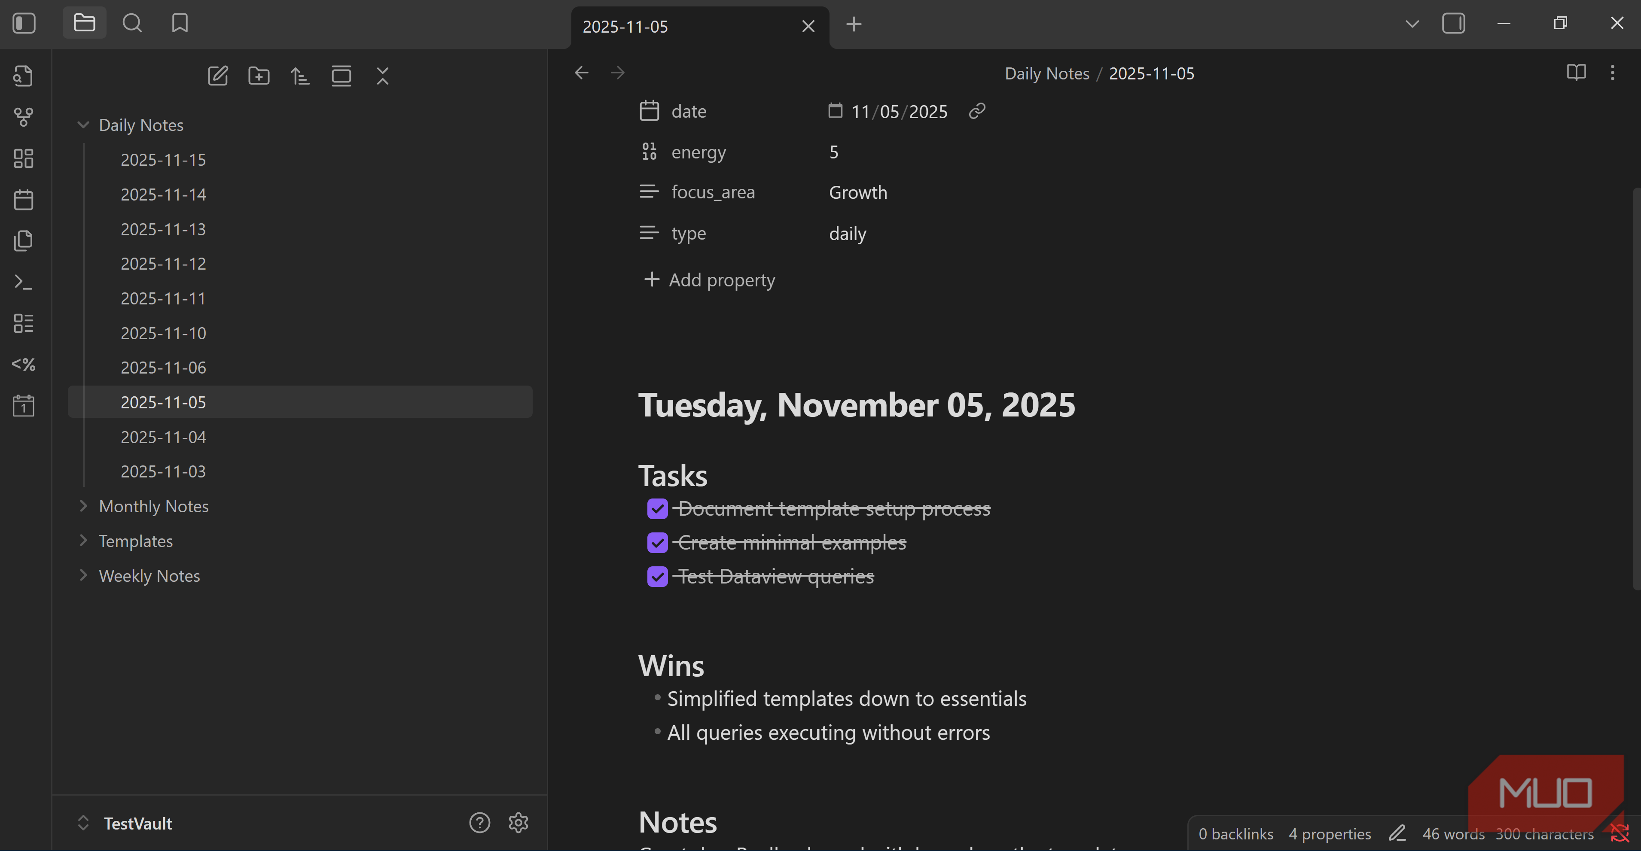Edit the focus_area value Growth
Image resolution: width=1641 pixels, height=851 pixels.
pyautogui.click(x=857, y=192)
